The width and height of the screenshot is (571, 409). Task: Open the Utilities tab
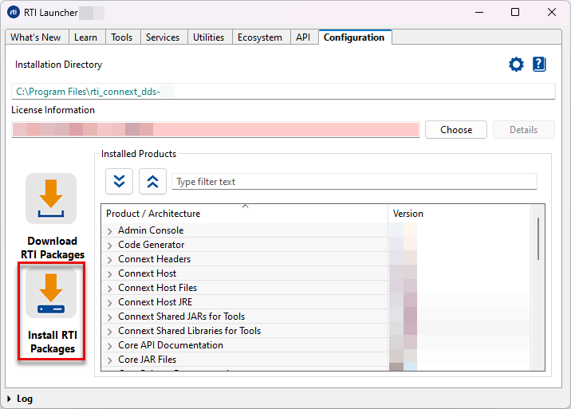pyautogui.click(x=208, y=37)
